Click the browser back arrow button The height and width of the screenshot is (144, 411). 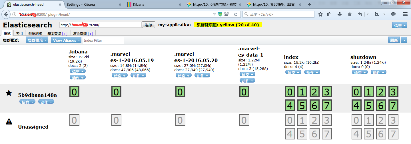(5, 14)
